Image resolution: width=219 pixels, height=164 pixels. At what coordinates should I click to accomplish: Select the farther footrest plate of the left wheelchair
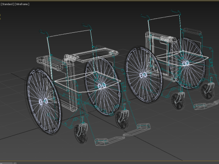[x=137, y=129]
